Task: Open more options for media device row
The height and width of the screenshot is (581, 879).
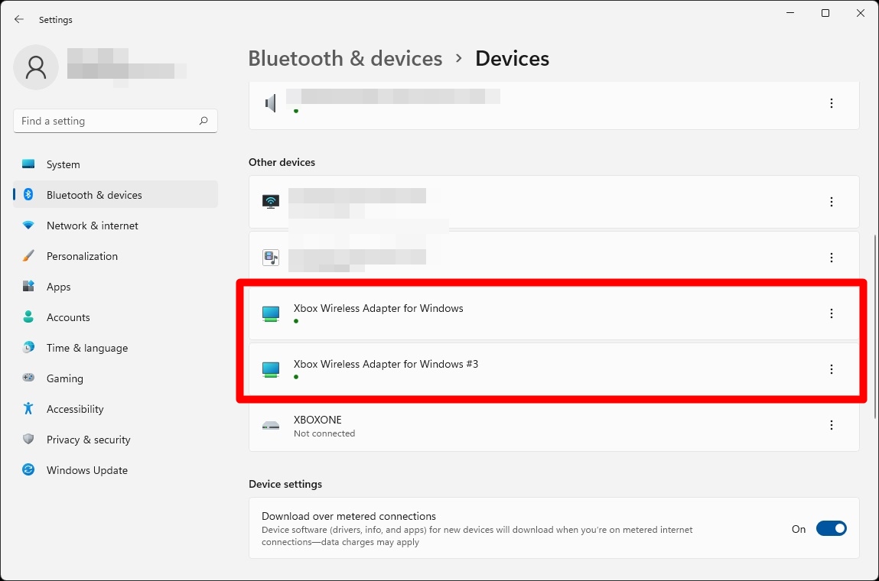Action: pos(832,258)
